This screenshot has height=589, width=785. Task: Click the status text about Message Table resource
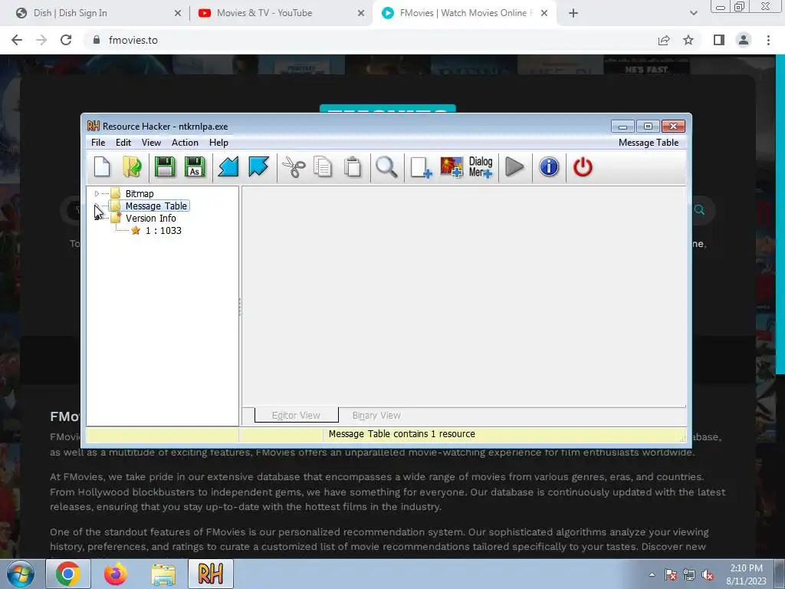pos(402,434)
